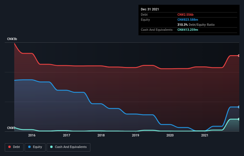Click the CN¥3b y-axis label
The image size is (244, 156).
[x=12, y=39]
